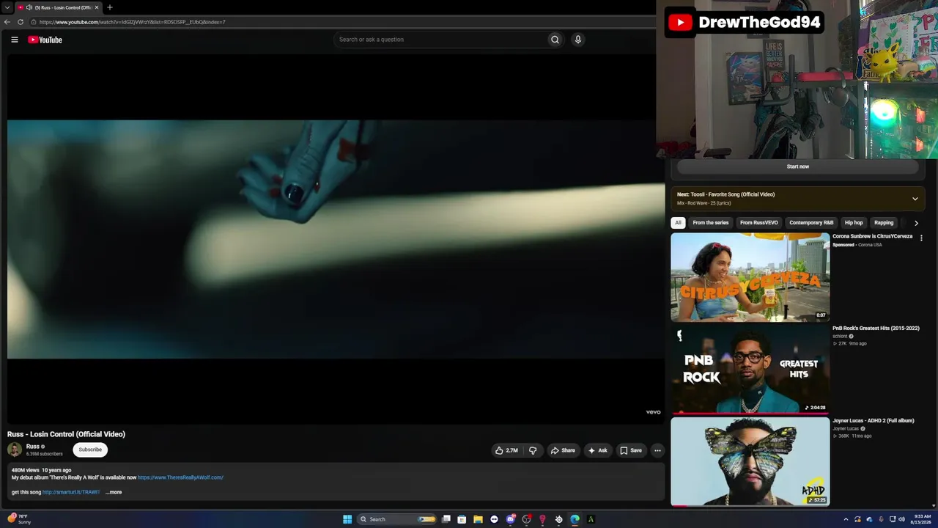Click the Start now button

point(798,166)
